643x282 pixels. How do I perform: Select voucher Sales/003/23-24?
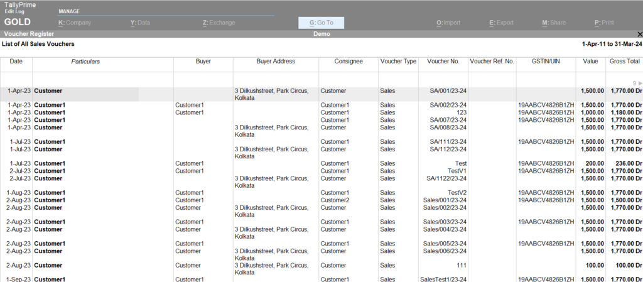pyautogui.click(x=444, y=222)
